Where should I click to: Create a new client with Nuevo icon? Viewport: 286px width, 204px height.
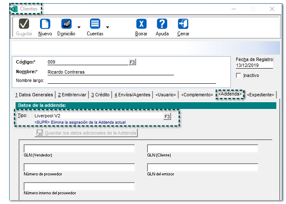click(x=45, y=24)
